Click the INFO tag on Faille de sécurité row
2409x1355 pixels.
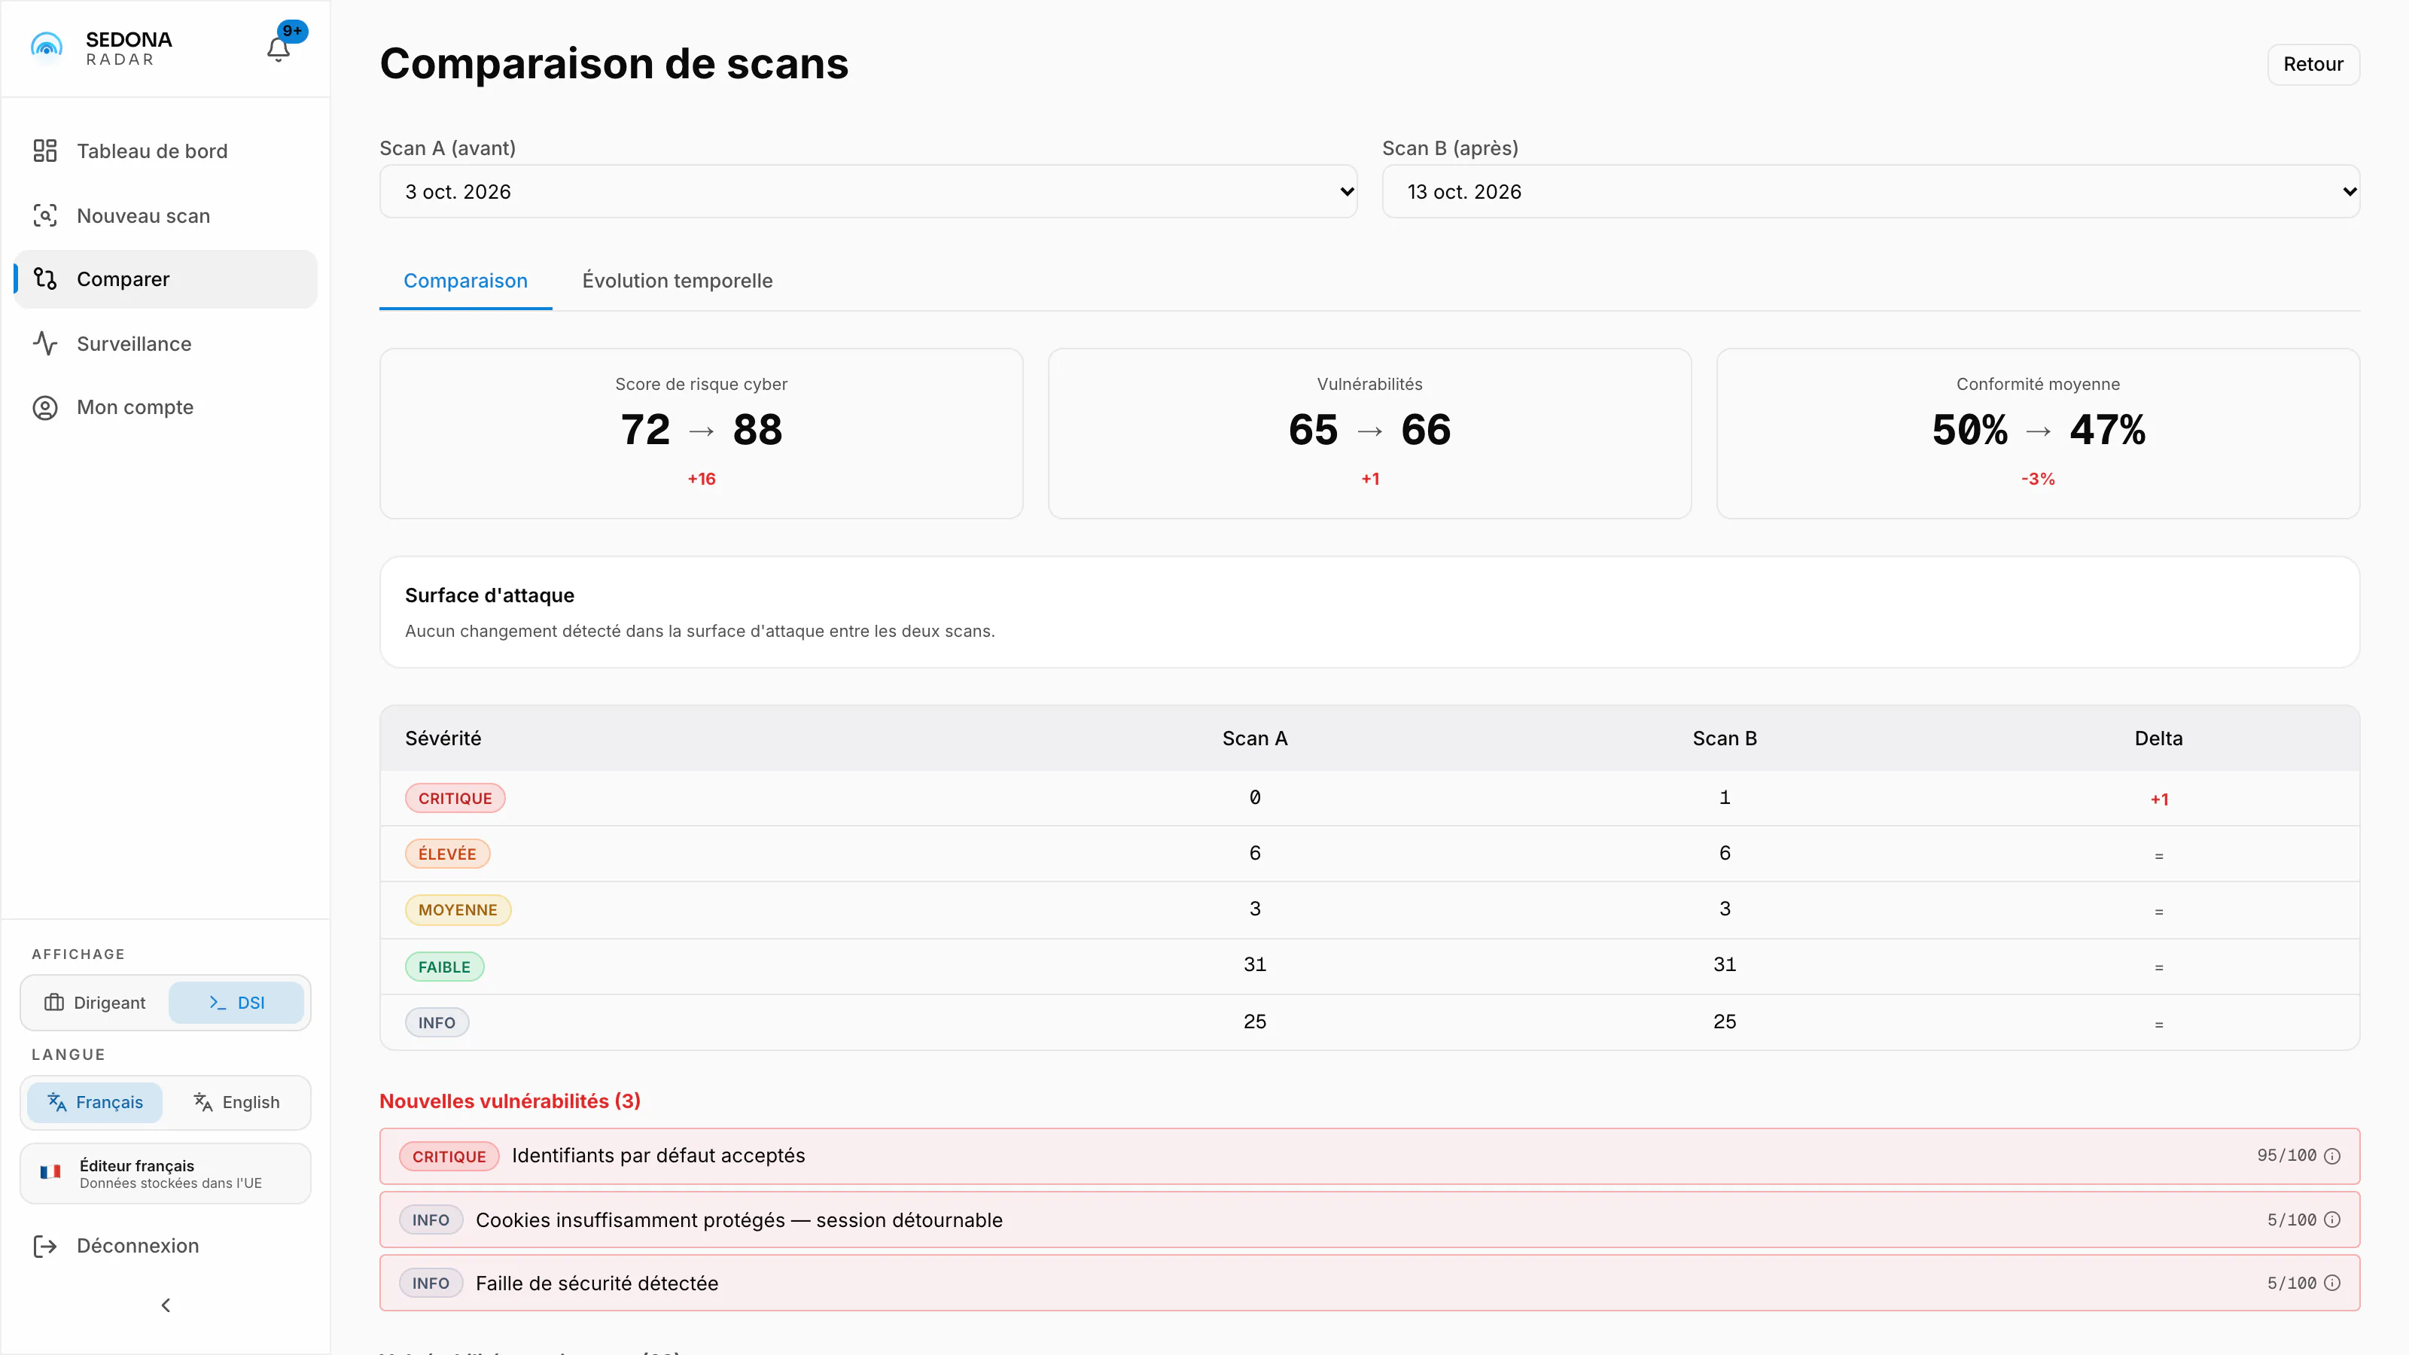431,1284
